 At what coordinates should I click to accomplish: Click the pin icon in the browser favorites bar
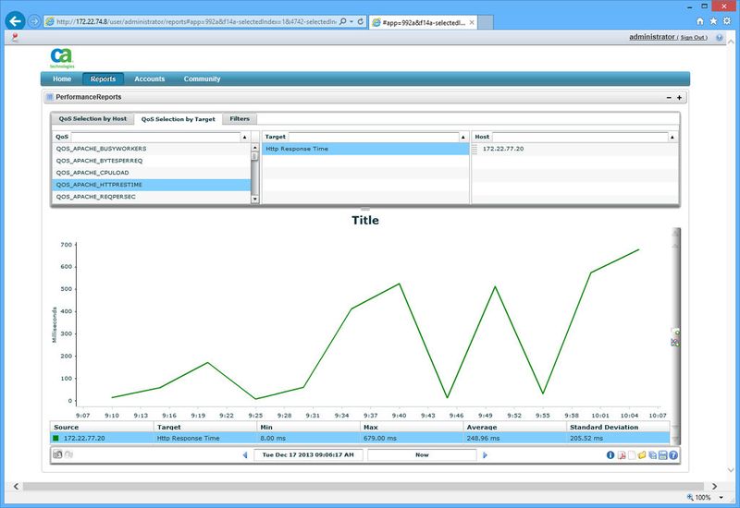coord(15,38)
